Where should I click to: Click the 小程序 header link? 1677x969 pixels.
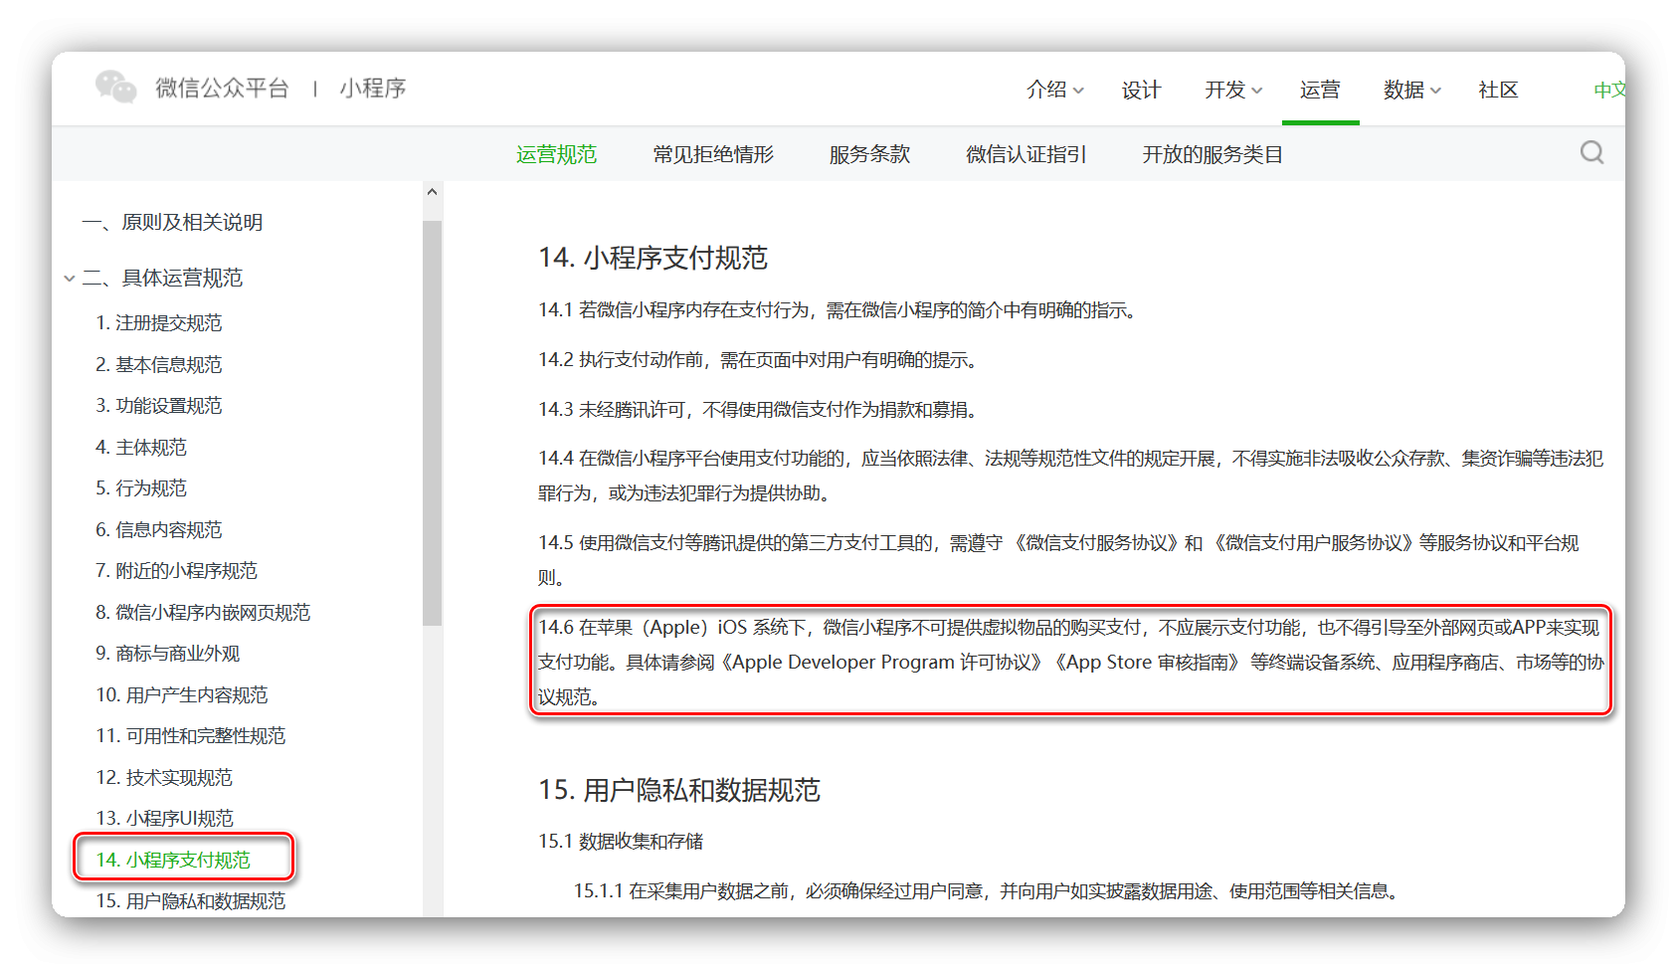373,89
